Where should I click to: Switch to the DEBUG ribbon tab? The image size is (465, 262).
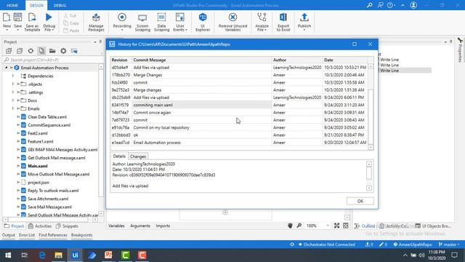click(60, 5)
